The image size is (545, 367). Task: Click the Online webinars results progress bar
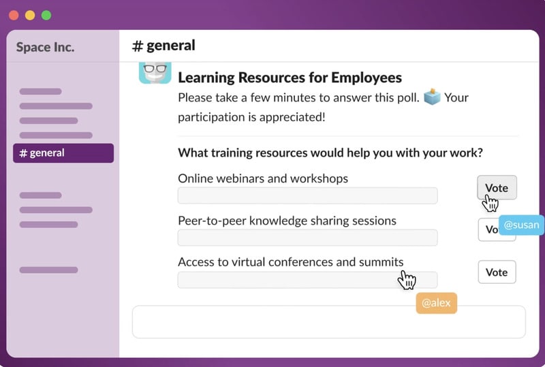(x=307, y=195)
